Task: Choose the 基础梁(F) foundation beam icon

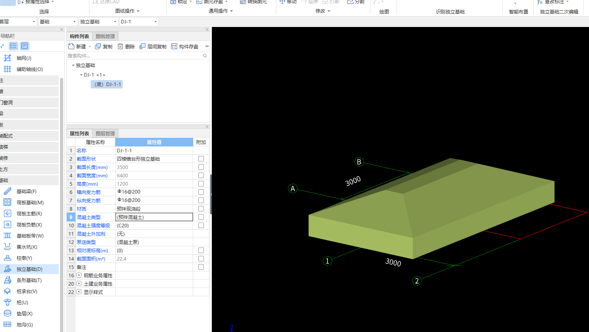Action: [x=8, y=192]
